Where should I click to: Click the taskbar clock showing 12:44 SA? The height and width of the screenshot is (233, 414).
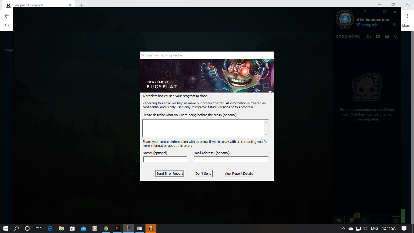pyautogui.click(x=389, y=228)
